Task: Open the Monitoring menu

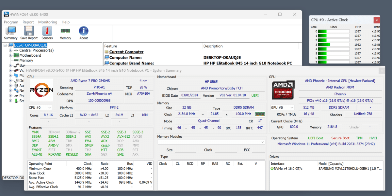Action: pyautogui.click(x=47, y=22)
